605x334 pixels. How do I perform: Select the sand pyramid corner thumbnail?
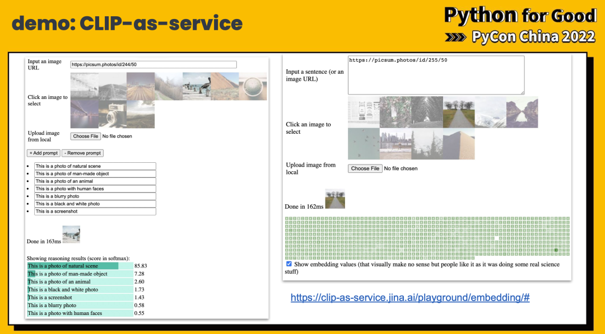point(459,144)
